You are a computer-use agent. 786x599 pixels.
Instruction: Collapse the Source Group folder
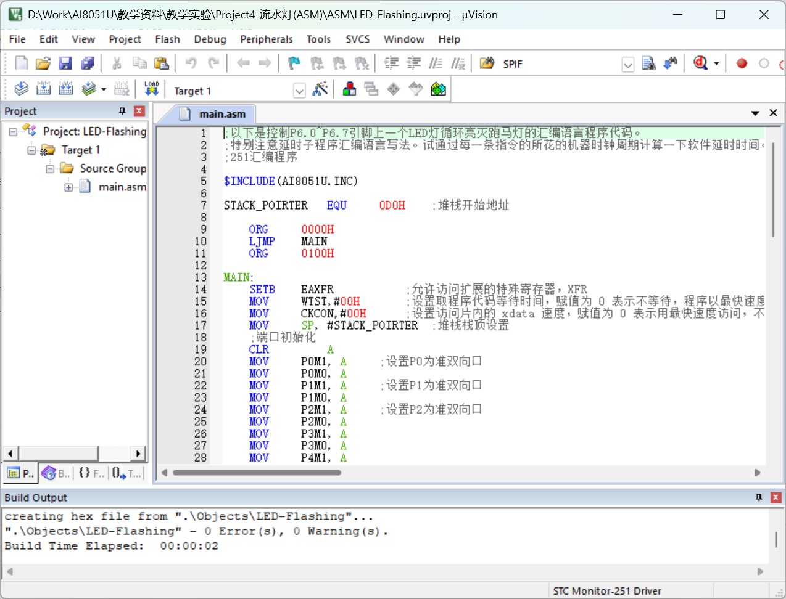coord(50,168)
